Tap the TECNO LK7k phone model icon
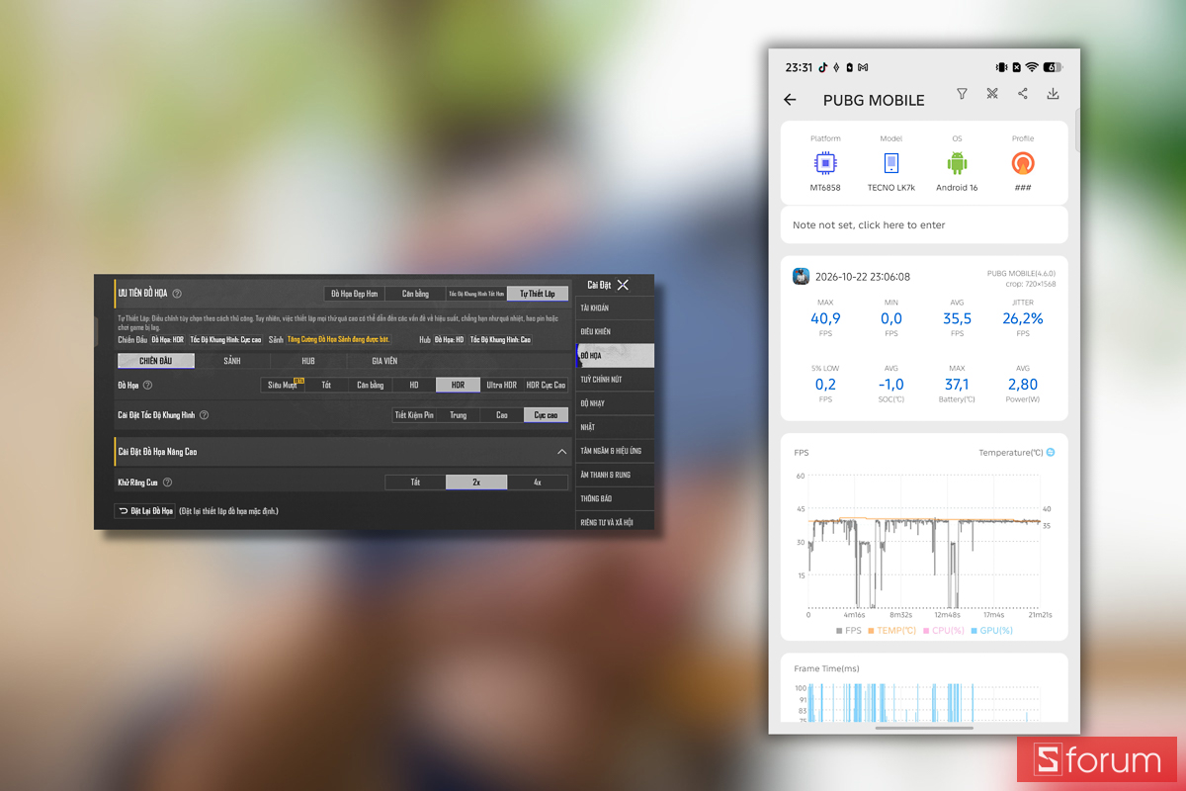Viewport: 1186px width, 791px height. pos(891,163)
